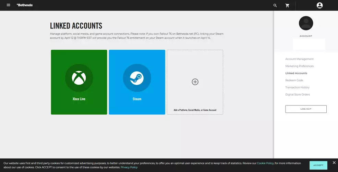Accept cookies with the ACCEPT button

click(318, 165)
